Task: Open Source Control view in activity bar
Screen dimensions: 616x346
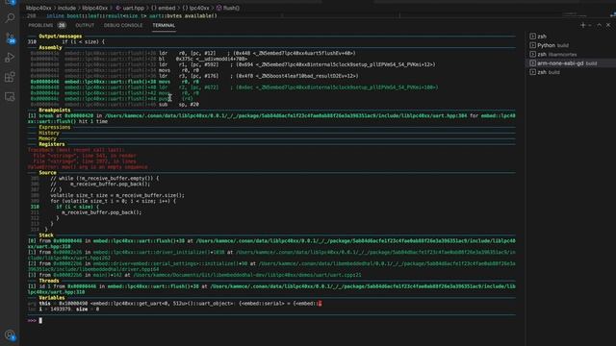Action: pyautogui.click(x=10, y=37)
